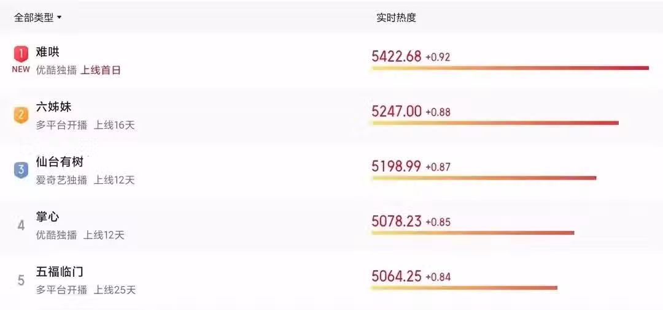Click the 优酷独播 上线首日 subtitle
The height and width of the screenshot is (310, 663).
(78, 70)
